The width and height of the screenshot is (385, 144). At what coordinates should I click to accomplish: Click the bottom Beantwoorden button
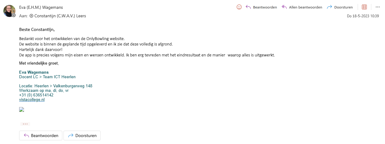pyautogui.click(x=41, y=136)
